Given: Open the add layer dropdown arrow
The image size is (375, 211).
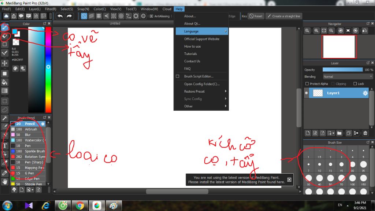Looking at the screenshot, I should coord(333,133).
